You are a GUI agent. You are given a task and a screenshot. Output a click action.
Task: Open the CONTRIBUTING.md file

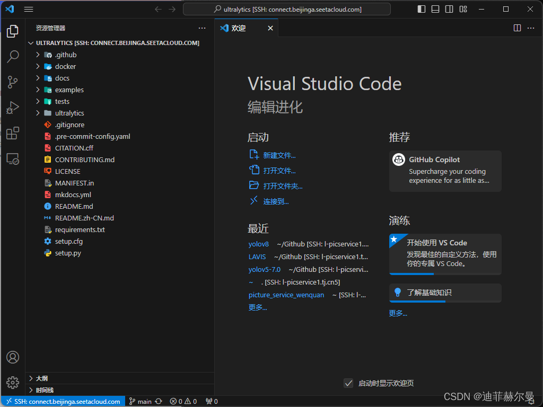120,160
